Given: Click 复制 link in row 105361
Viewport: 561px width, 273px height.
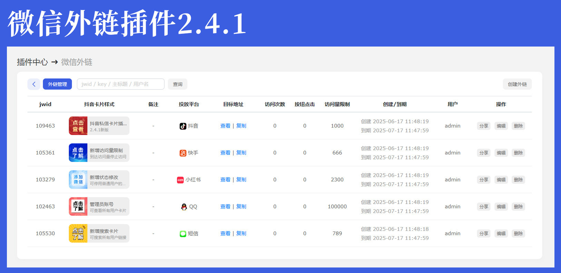Looking at the screenshot, I should click(x=241, y=153).
